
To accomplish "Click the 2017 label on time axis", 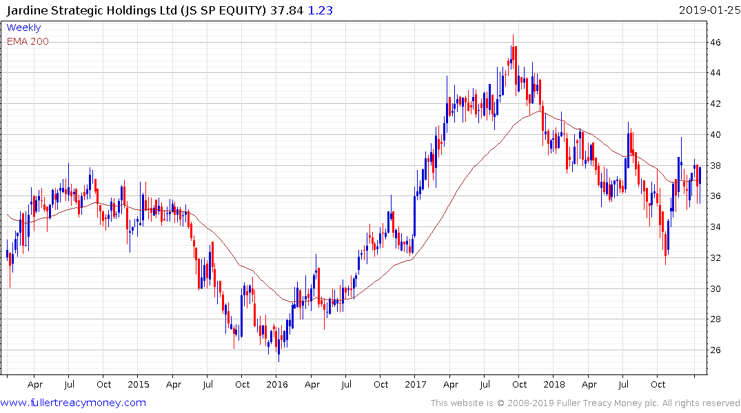I will click(x=416, y=384).
